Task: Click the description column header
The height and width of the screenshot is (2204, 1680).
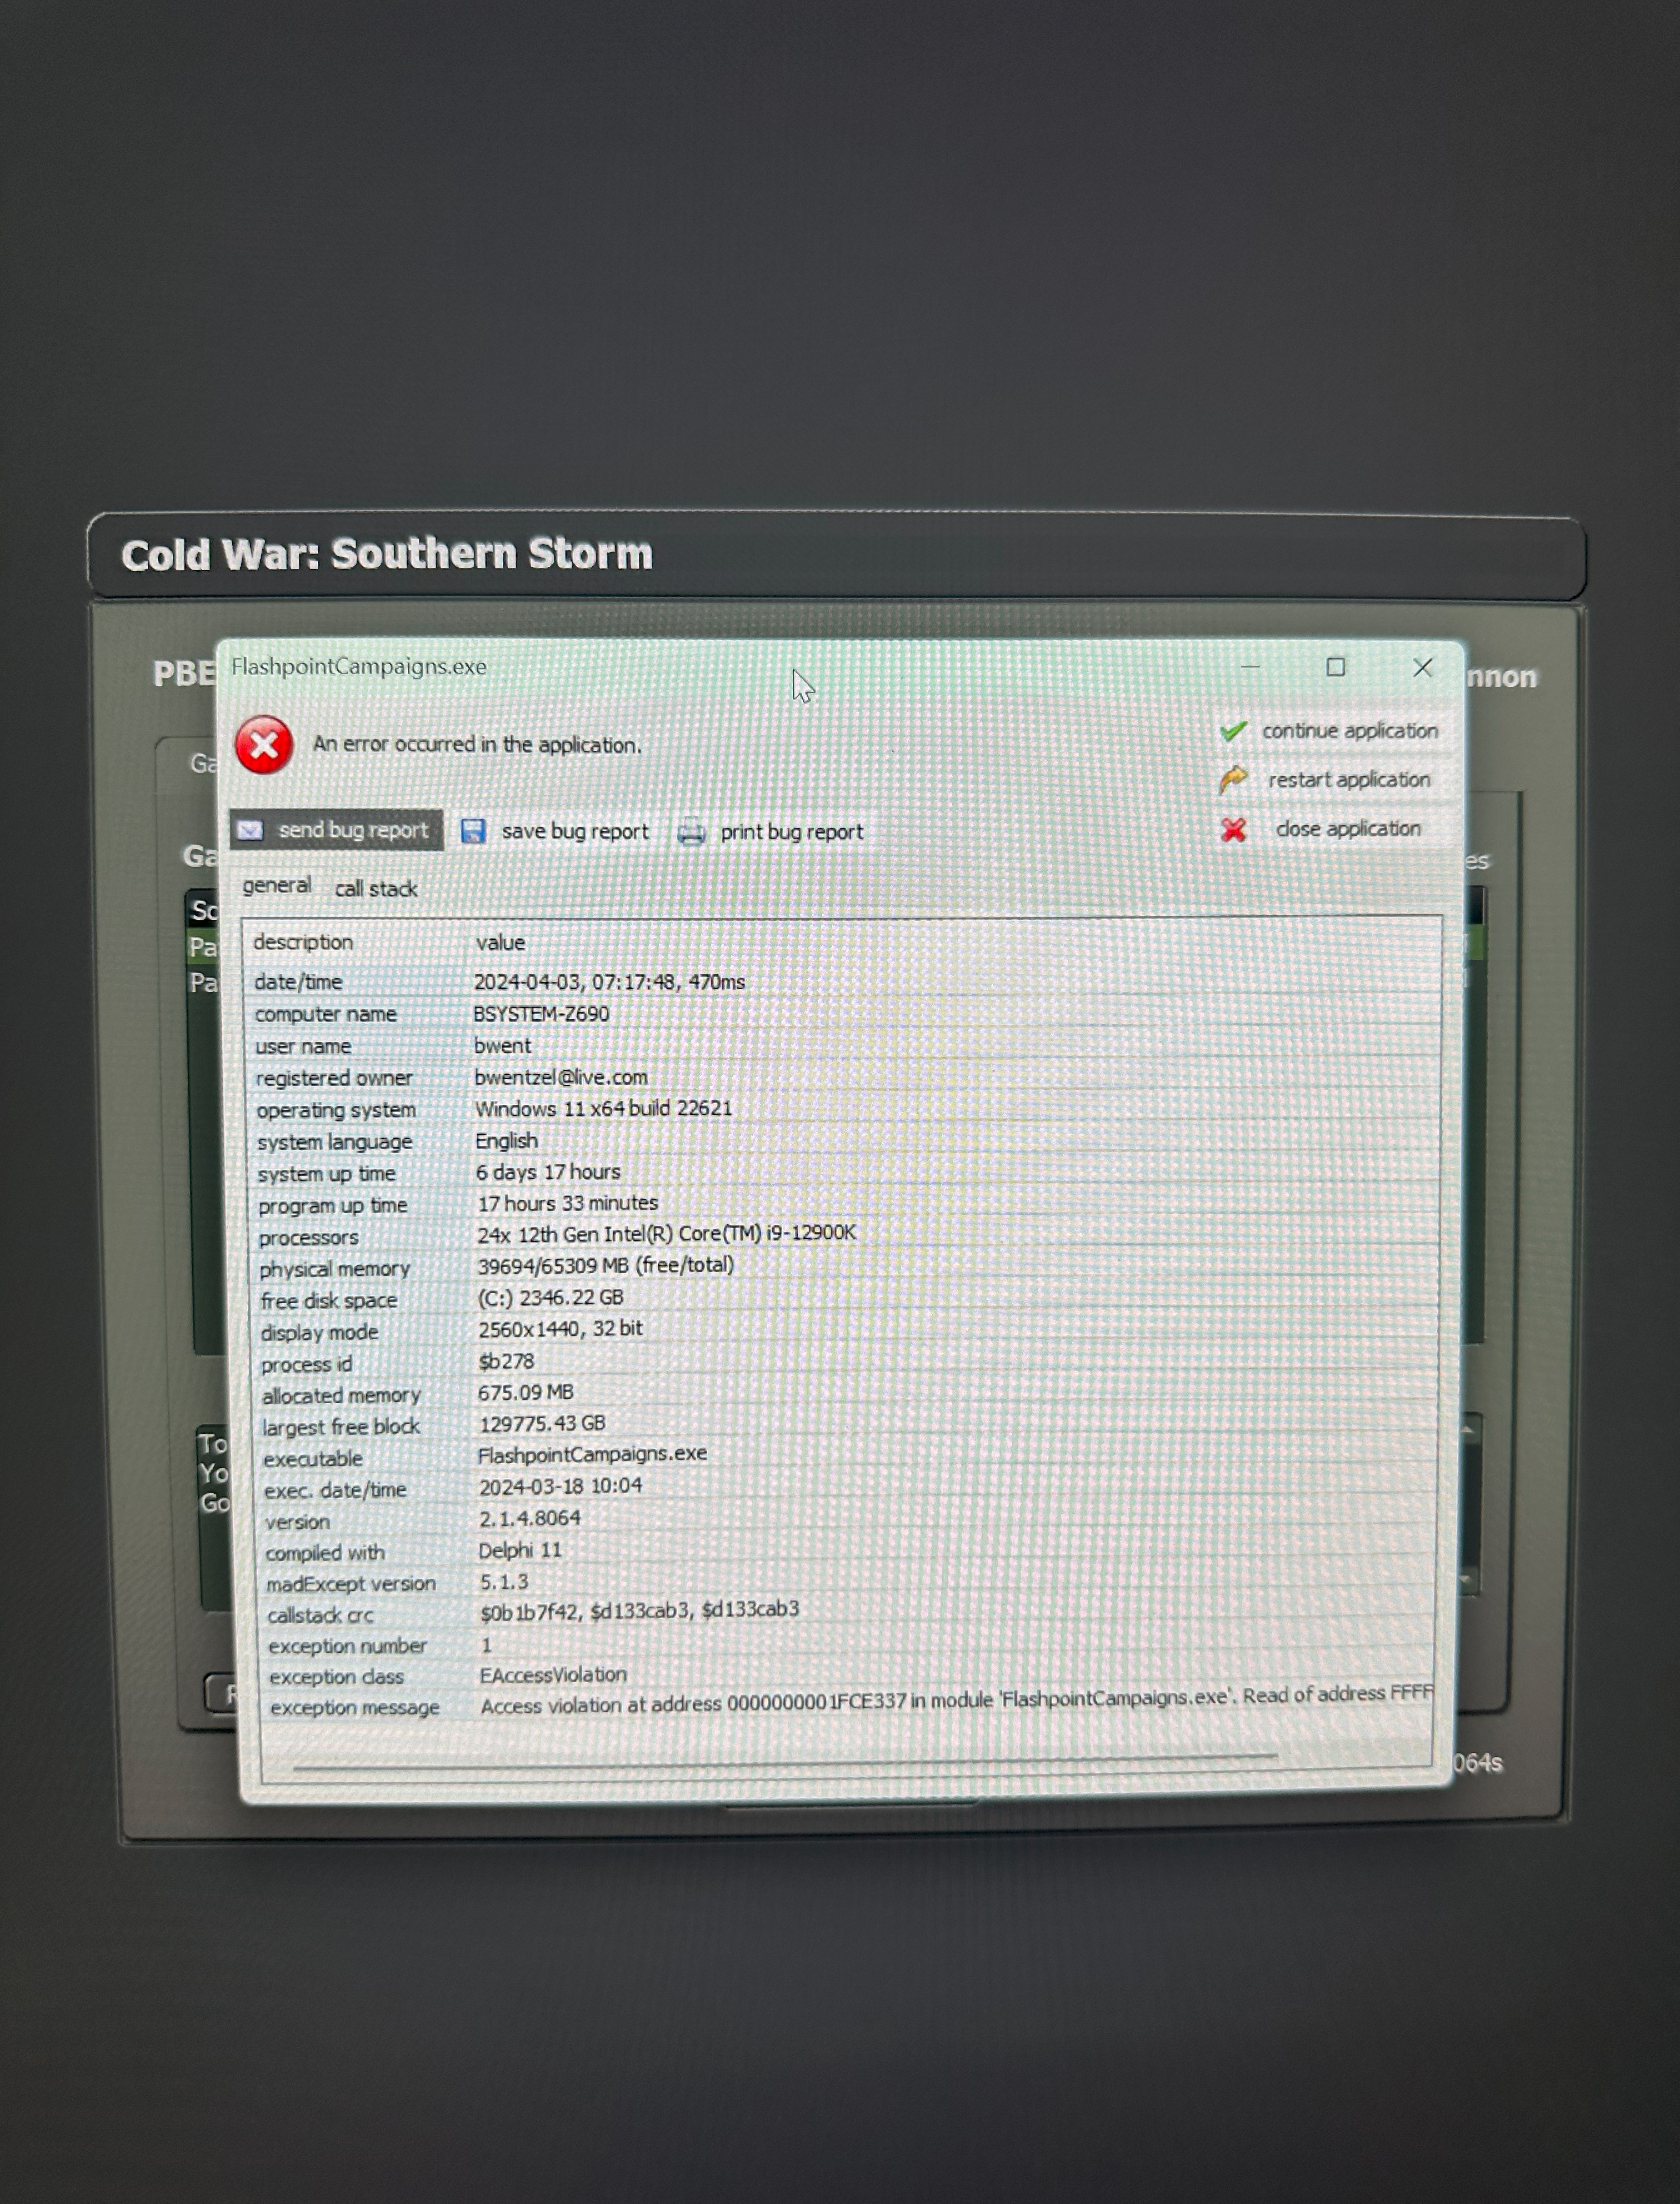Action: coord(303,943)
